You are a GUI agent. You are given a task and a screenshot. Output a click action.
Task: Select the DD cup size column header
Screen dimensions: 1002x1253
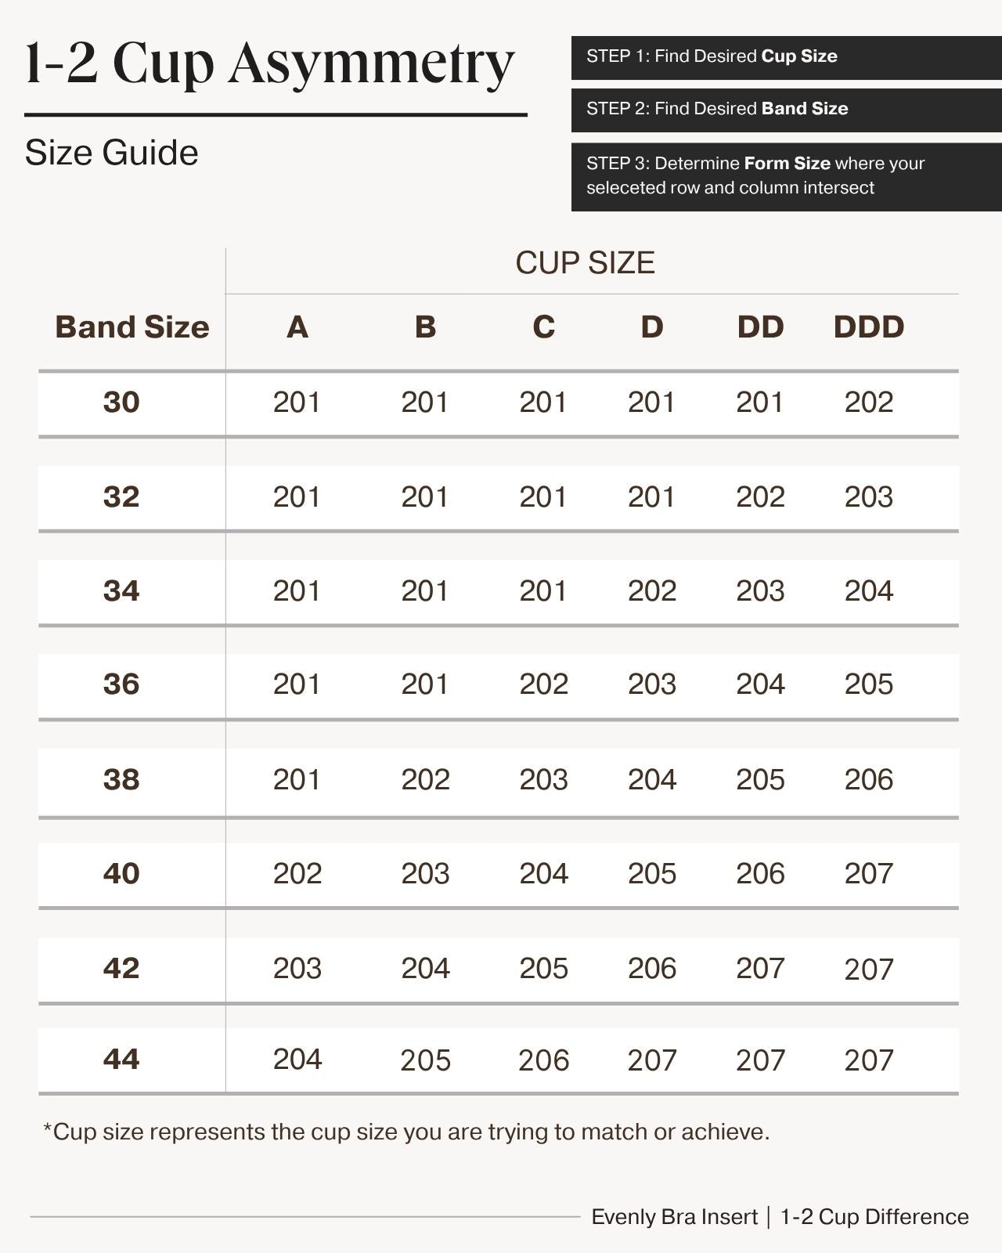pos(760,327)
